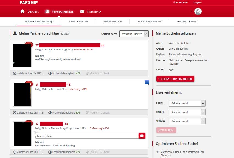Click the Startseite home icon
Image resolution: width=234 pixels, height=158 pixels.
pos(23,12)
